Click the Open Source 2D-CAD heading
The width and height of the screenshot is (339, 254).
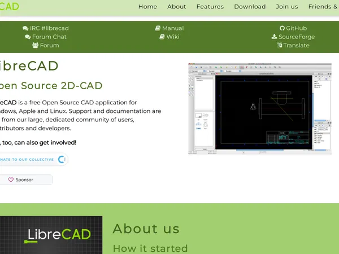click(x=51, y=86)
